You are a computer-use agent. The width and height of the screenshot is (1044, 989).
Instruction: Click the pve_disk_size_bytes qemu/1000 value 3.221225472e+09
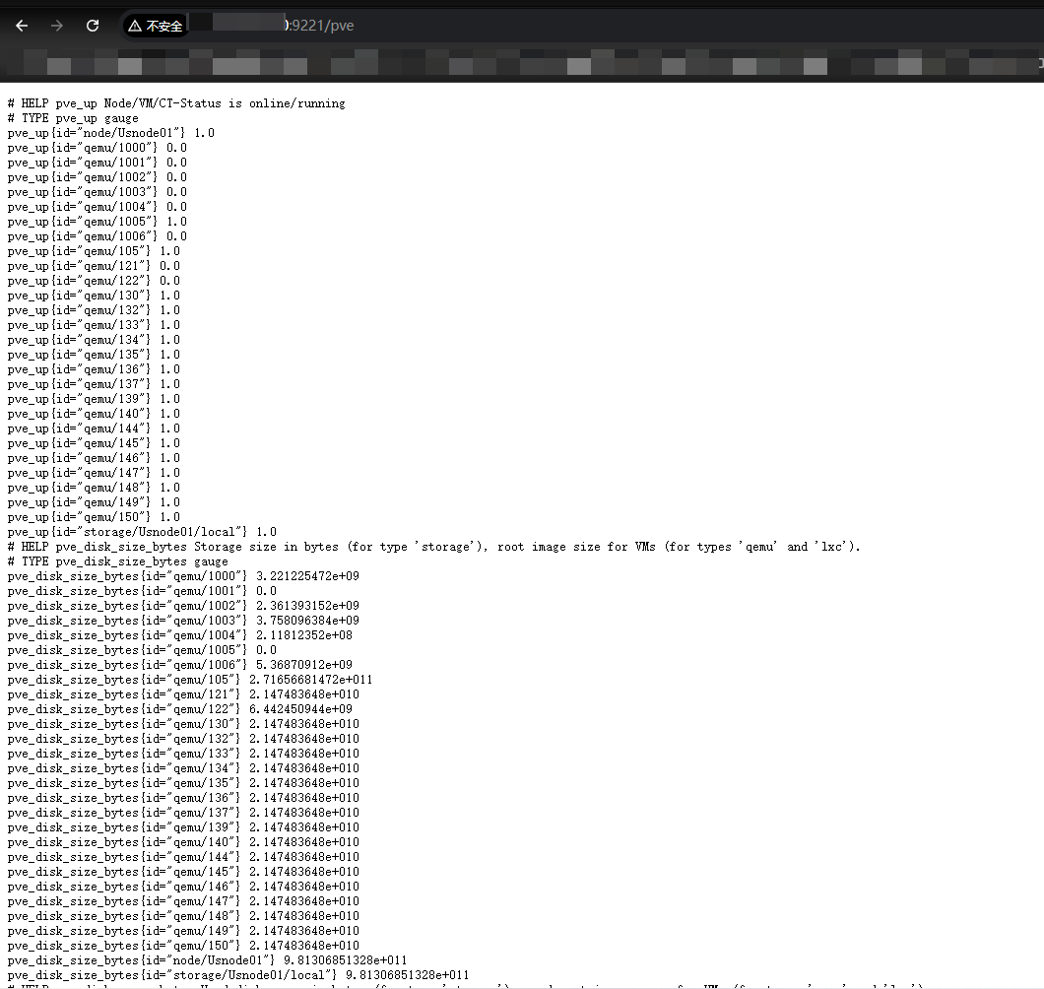pyautogui.click(x=307, y=576)
